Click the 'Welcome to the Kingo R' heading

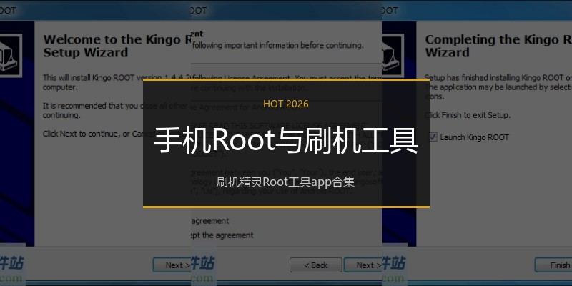117,46
